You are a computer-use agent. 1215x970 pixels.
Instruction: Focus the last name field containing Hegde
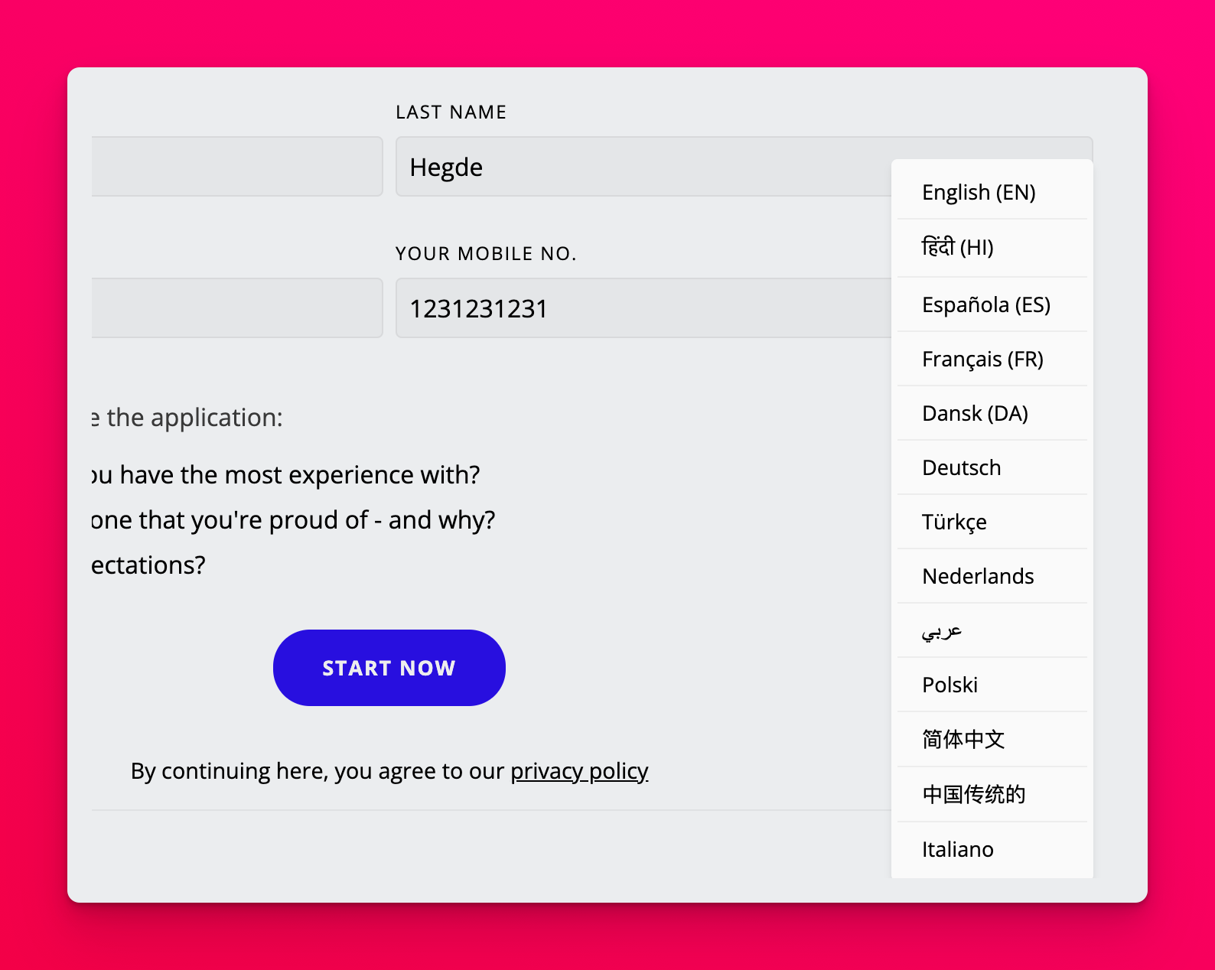click(x=643, y=167)
